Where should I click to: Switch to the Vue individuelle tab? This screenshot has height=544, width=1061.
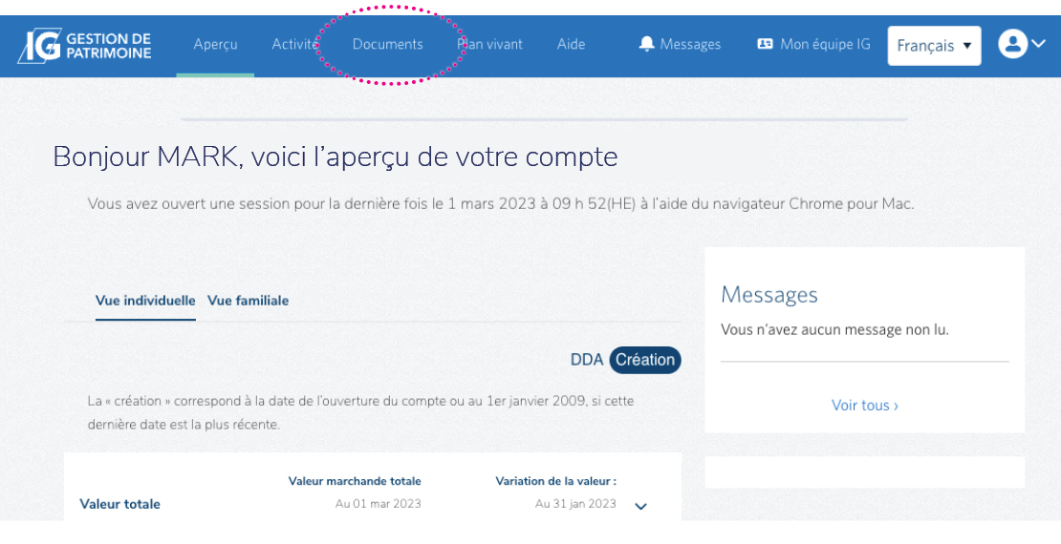tap(145, 301)
